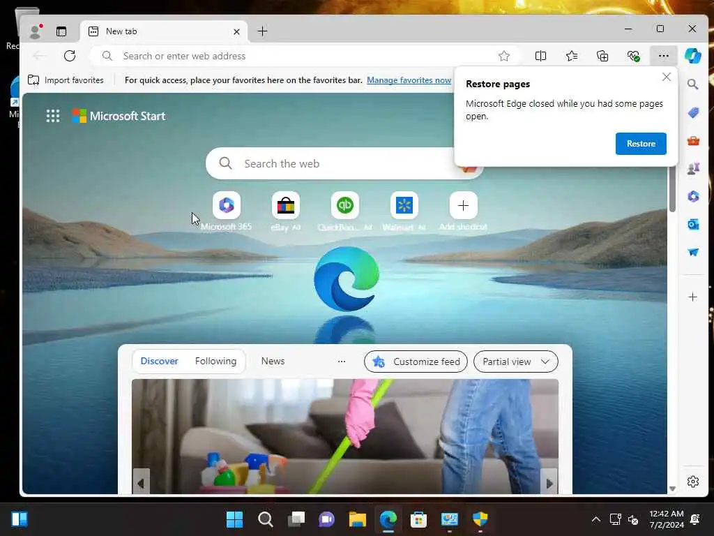Viewport: 714px width, 536px height.
Task: Close the New tab tab
Action: (236, 31)
